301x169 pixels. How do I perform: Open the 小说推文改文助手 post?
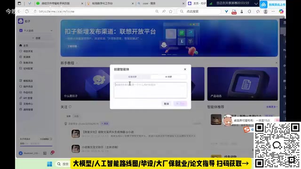[x=100, y=147]
